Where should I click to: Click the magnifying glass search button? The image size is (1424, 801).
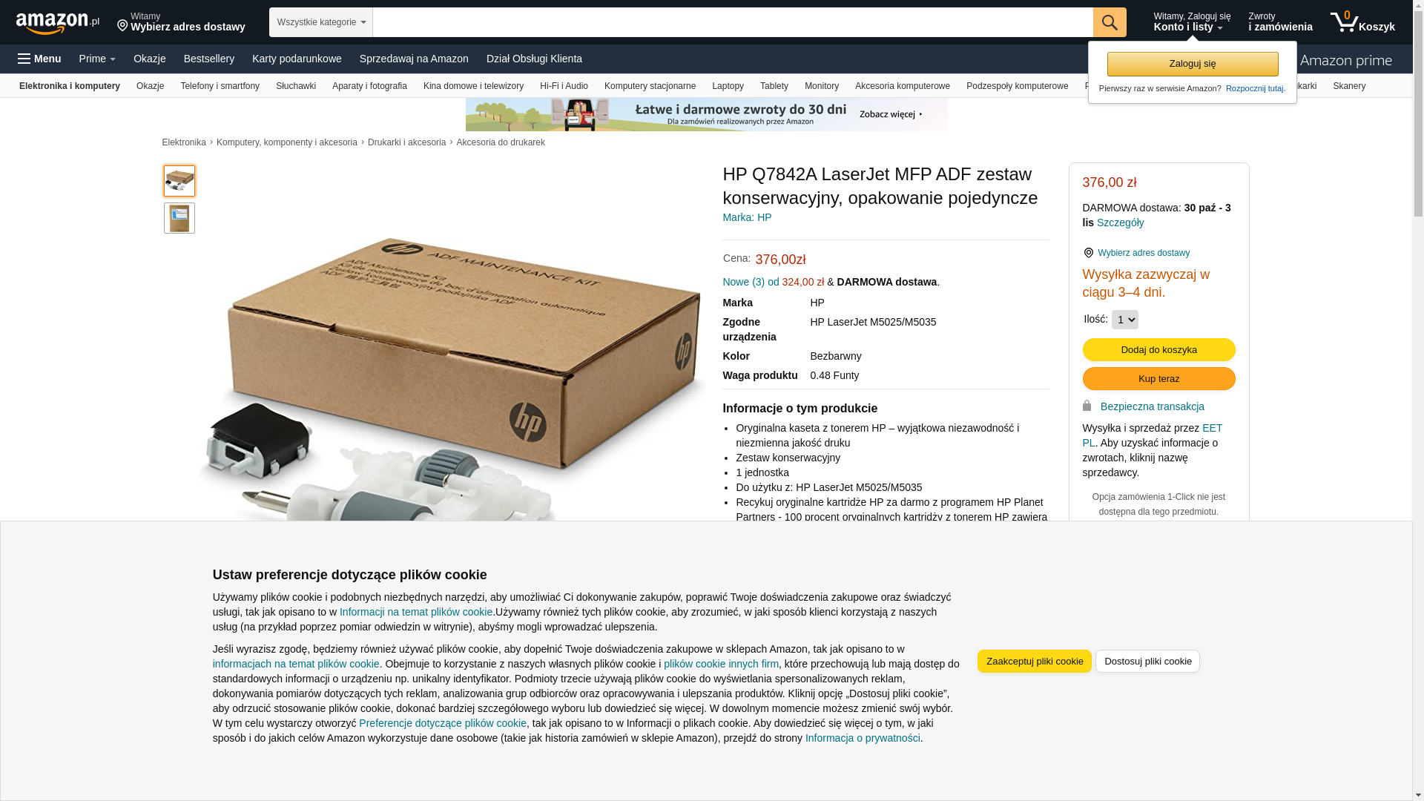pos(1110,22)
